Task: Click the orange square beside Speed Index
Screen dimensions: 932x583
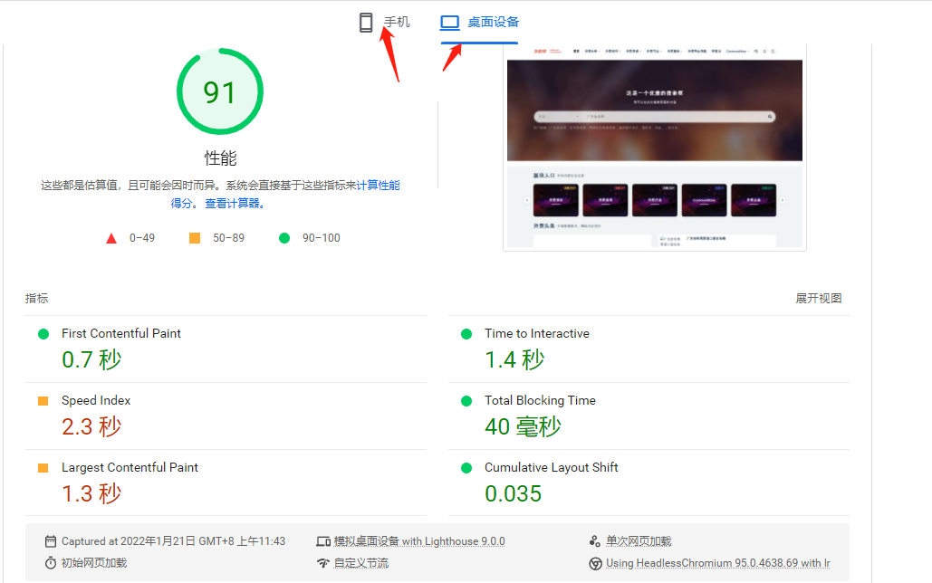Action: 43,401
